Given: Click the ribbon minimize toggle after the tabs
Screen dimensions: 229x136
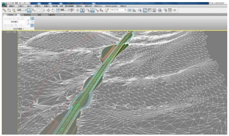Looking at the screenshot, I should [63, 15].
